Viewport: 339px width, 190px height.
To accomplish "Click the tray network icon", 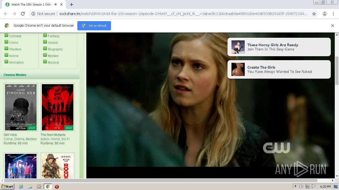I will click(x=307, y=187).
